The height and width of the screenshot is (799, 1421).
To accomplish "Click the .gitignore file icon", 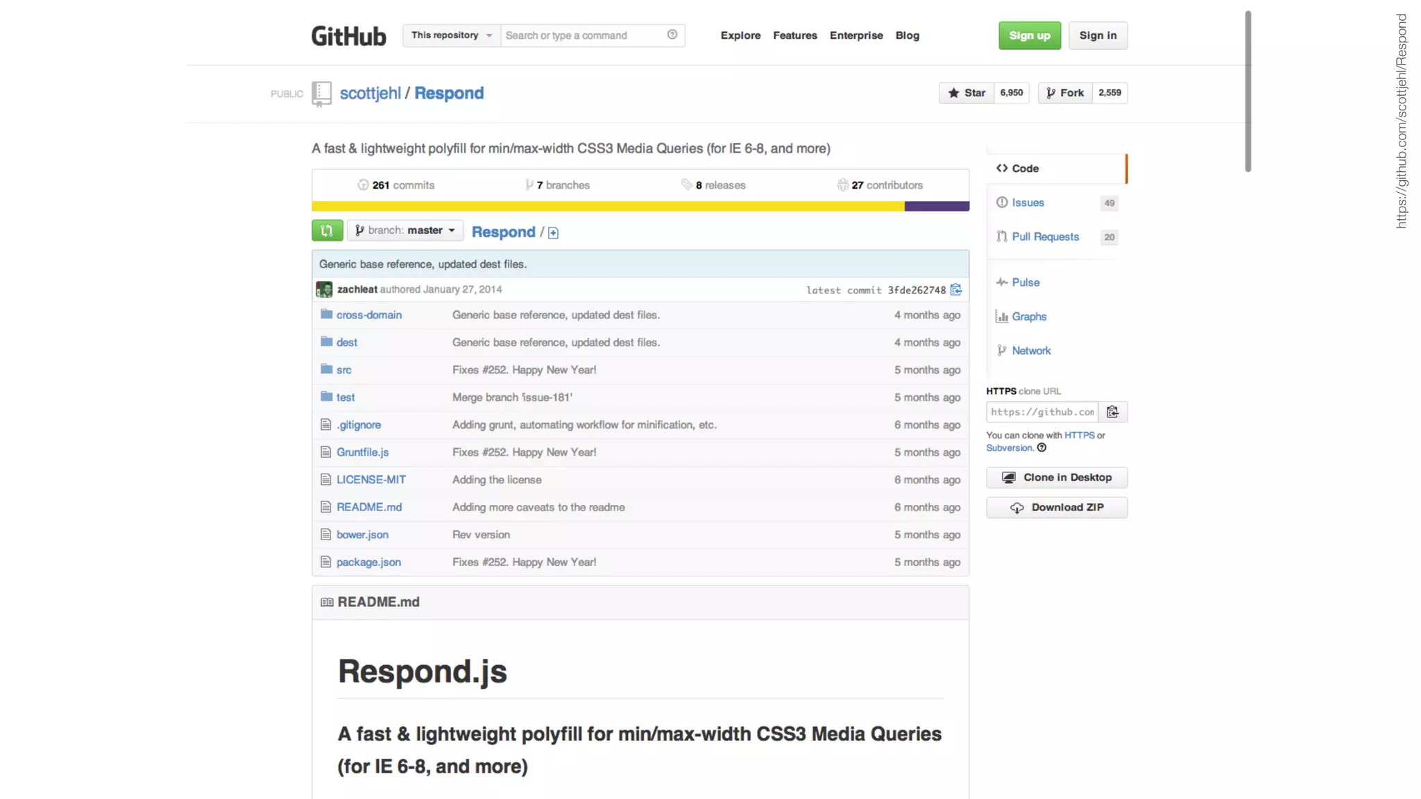I will coord(325,424).
